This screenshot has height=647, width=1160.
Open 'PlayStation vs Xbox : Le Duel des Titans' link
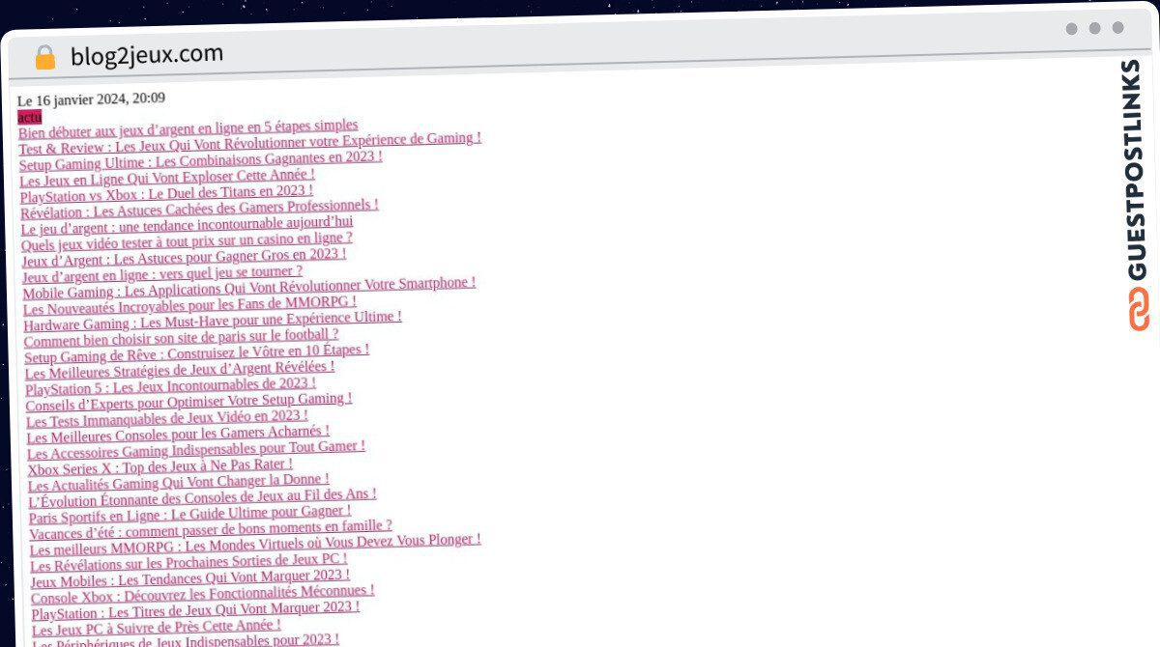167,194
